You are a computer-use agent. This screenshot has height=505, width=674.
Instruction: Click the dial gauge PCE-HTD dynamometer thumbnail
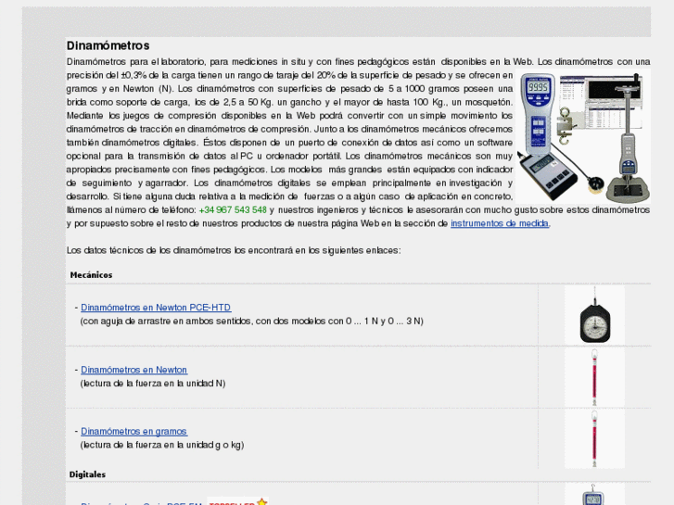click(594, 315)
